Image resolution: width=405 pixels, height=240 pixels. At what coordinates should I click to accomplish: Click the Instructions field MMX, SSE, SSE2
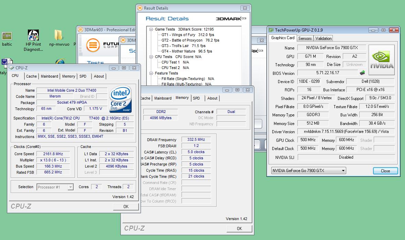[x=85, y=137]
